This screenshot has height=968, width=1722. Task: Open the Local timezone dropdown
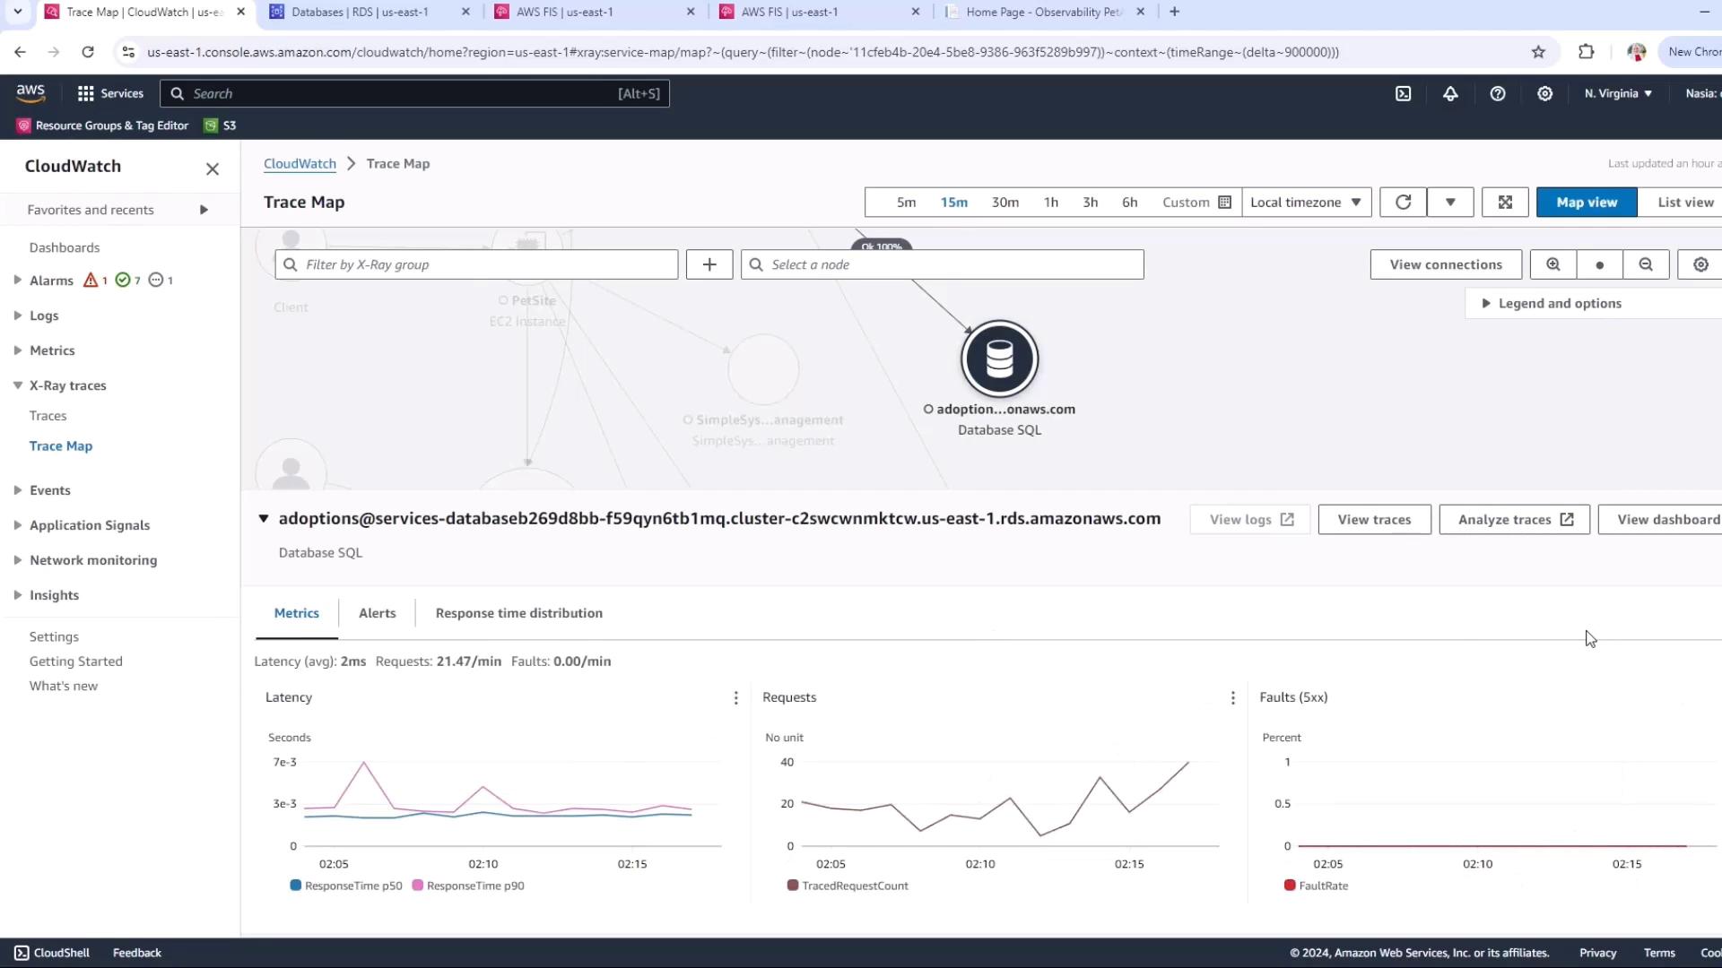tap(1305, 203)
